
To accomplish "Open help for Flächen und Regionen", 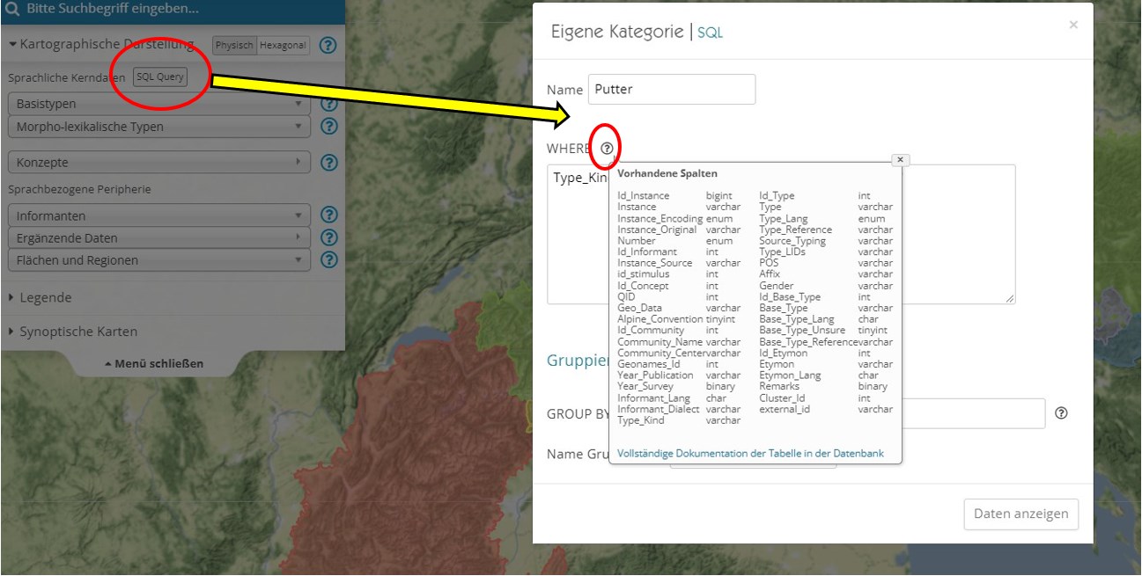I will [329, 259].
